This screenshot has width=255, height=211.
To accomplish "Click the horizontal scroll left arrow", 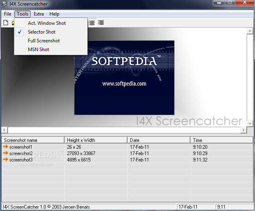I will (4, 130).
